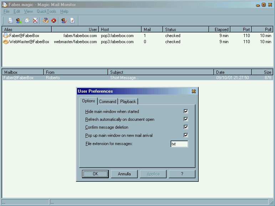Disable Confirm message deletion checkbox

[x=186, y=127]
